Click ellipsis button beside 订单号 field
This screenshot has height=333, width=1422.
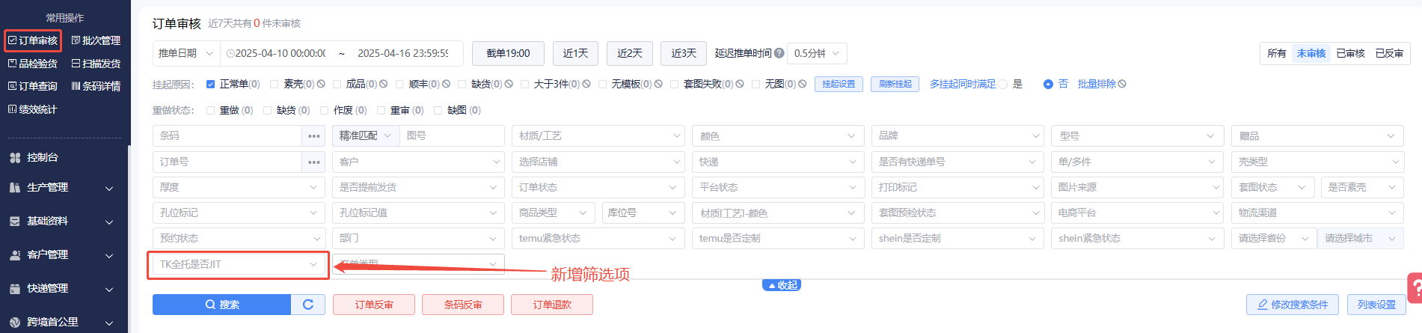pos(313,162)
